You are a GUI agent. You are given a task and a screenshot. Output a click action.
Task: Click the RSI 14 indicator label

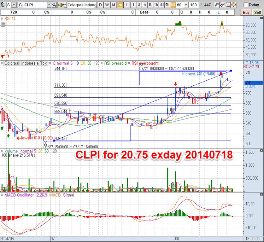point(10,19)
